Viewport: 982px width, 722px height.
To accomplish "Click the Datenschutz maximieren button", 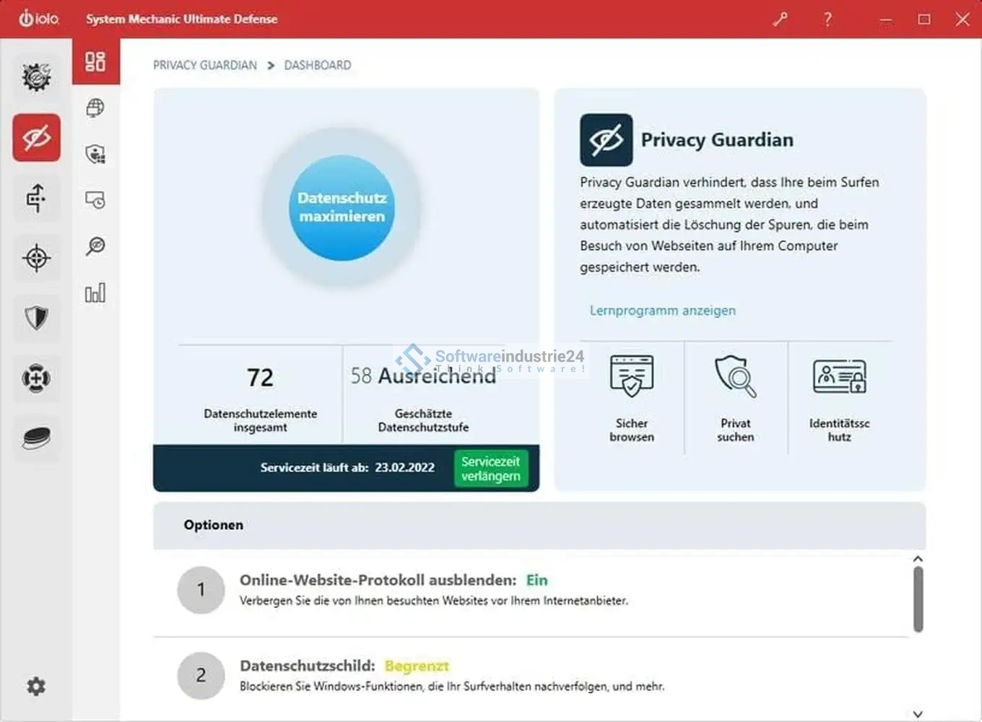I will 342,208.
